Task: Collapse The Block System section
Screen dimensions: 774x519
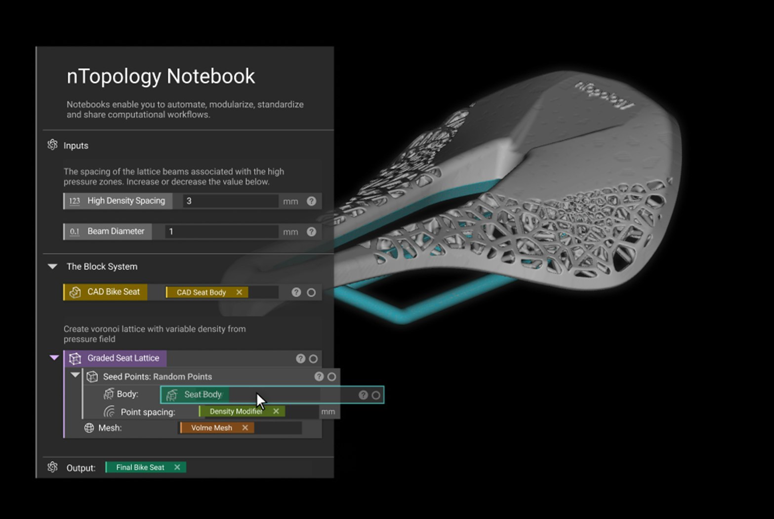Action: [x=52, y=266]
